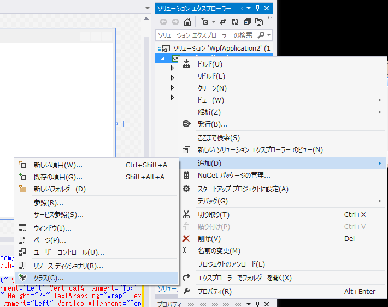Open the 解析(Z) submenu

(283, 112)
